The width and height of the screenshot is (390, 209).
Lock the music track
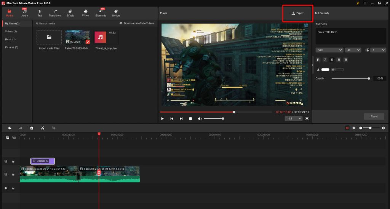pyautogui.click(x=13, y=188)
